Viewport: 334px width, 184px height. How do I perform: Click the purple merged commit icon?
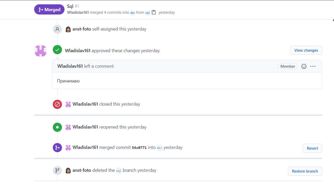point(57,147)
